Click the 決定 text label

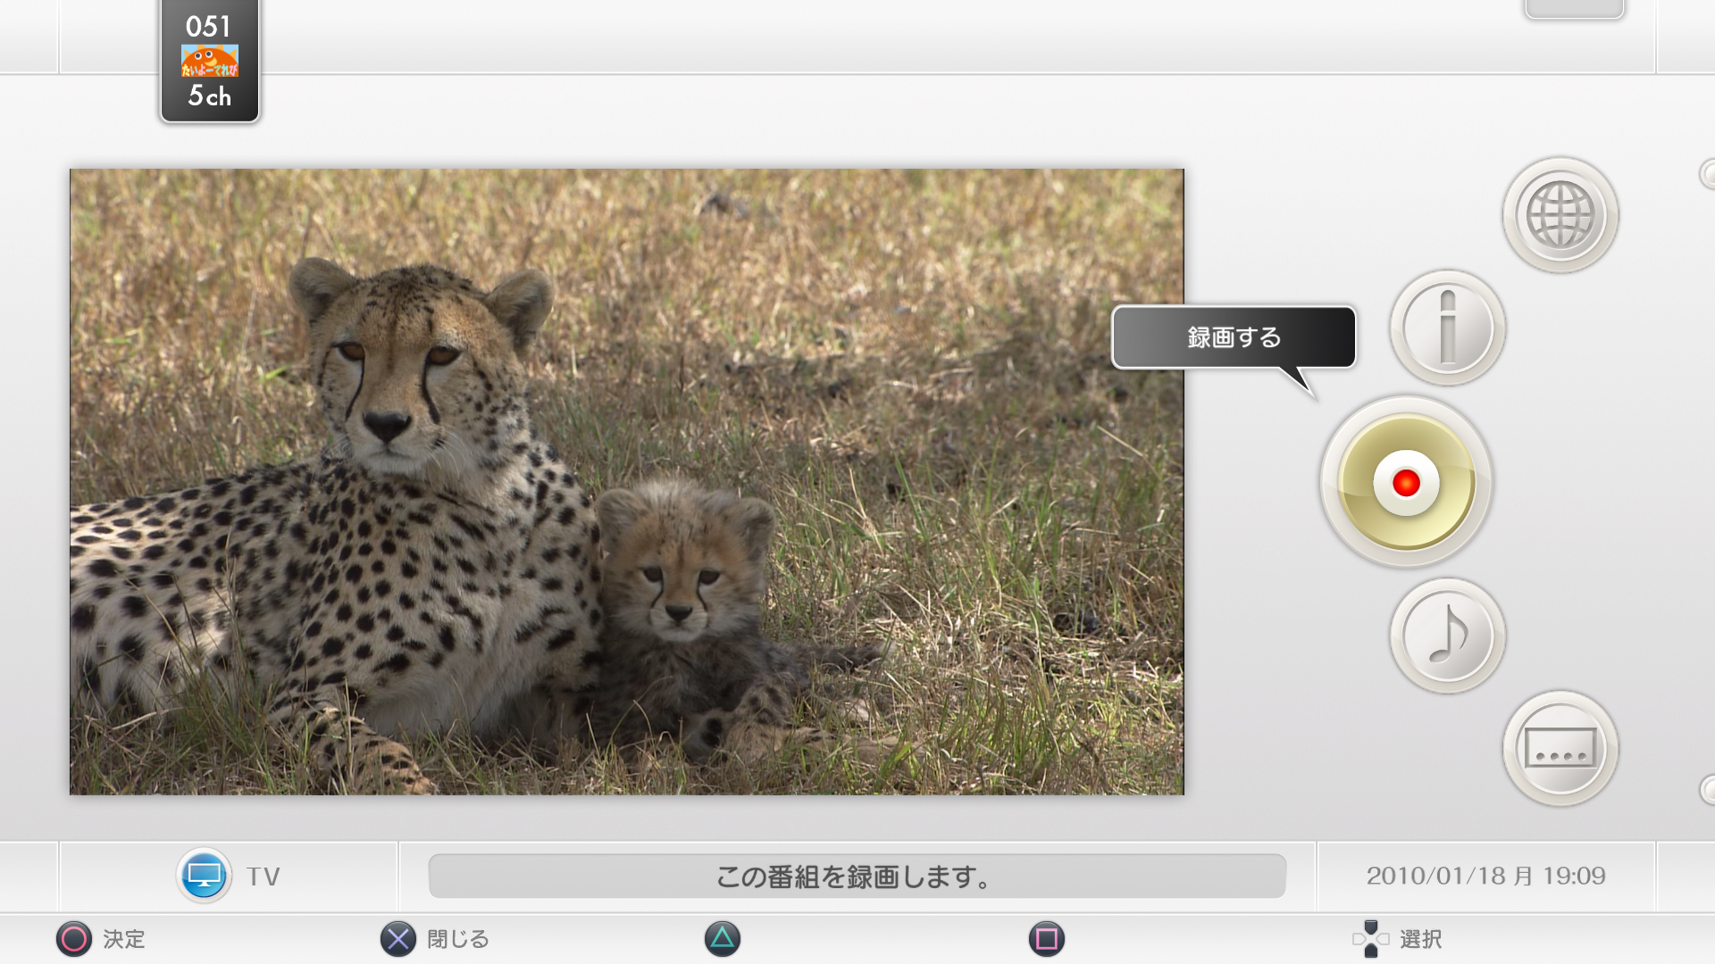coord(124,939)
